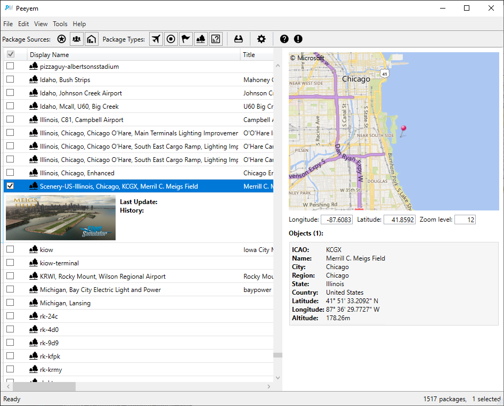Sort by the Title column header

[x=257, y=55]
